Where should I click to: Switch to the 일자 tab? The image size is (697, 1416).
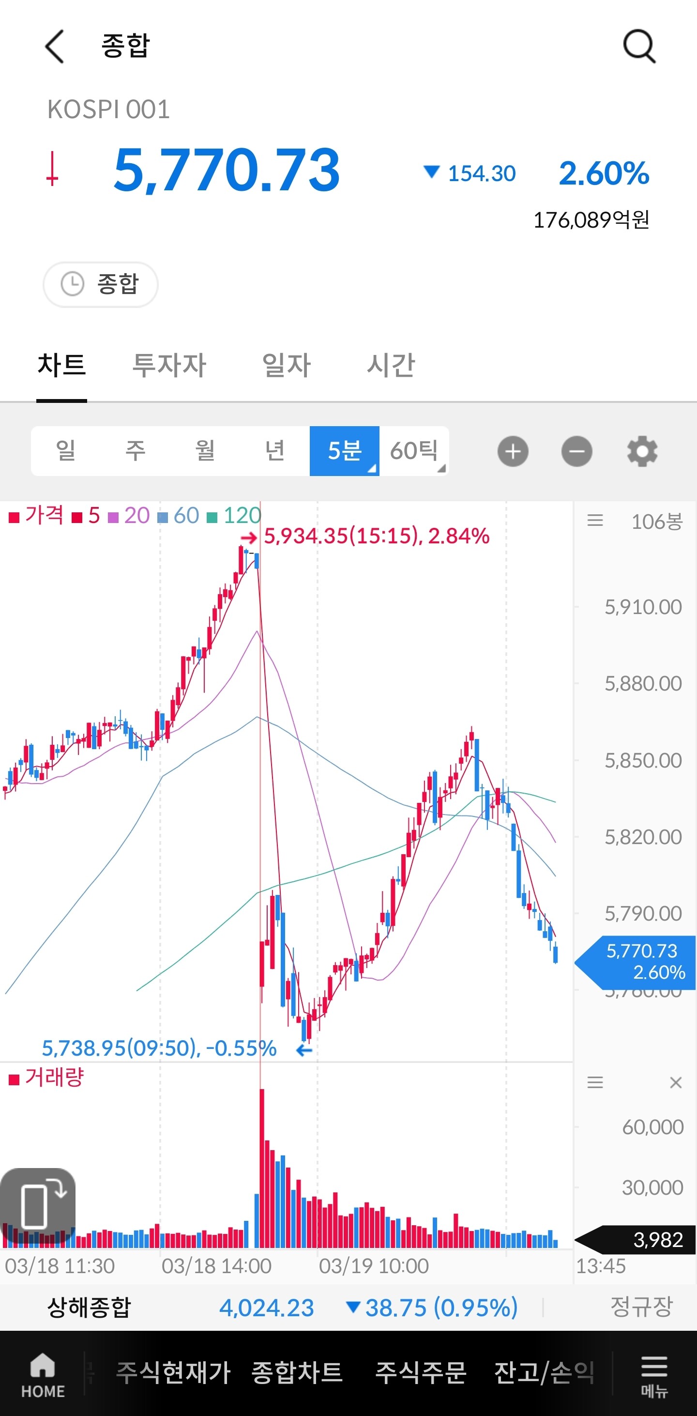286,365
